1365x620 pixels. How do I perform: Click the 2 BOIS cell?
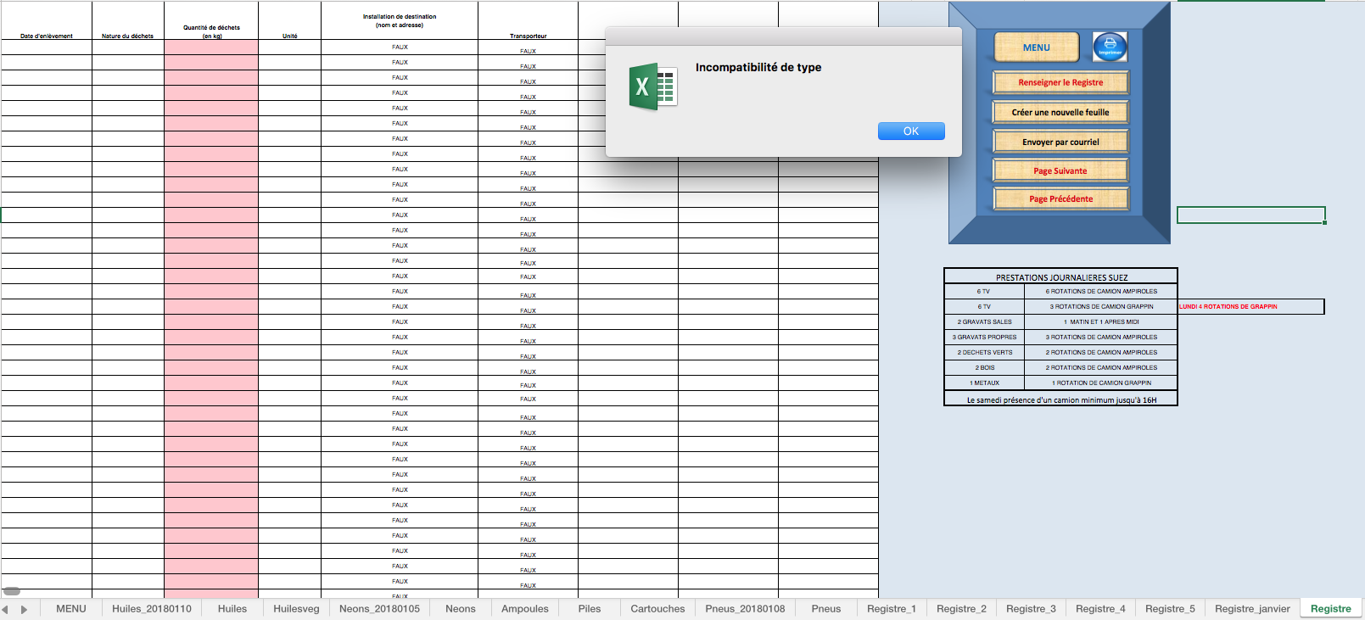coord(984,367)
